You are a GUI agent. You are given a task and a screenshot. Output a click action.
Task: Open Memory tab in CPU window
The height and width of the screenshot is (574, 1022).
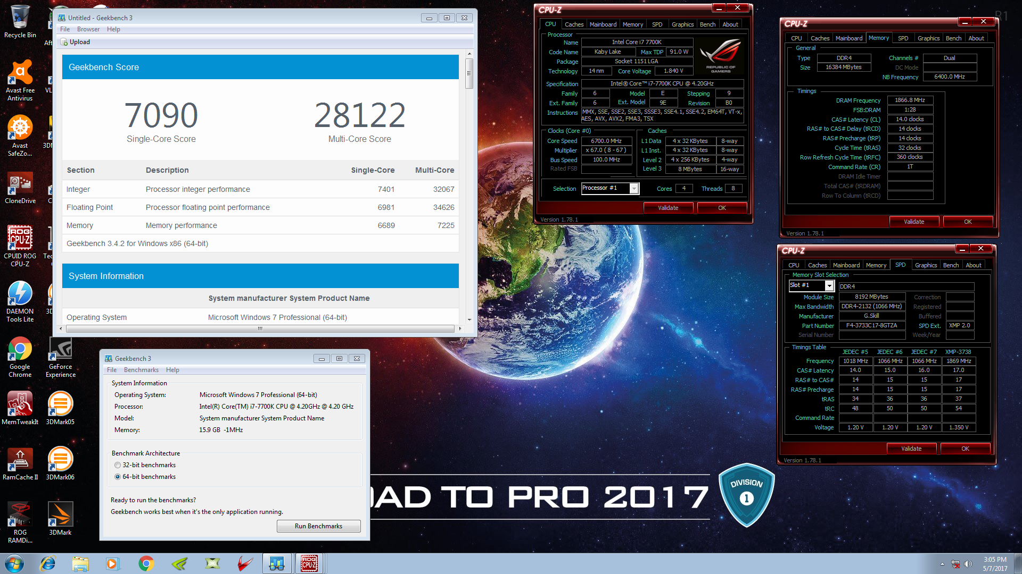pyautogui.click(x=632, y=24)
